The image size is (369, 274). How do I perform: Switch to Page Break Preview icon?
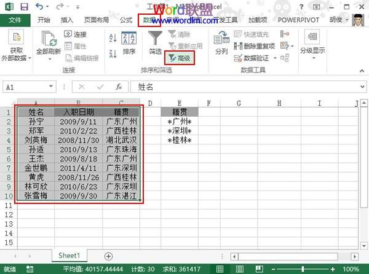click(259, 269)
